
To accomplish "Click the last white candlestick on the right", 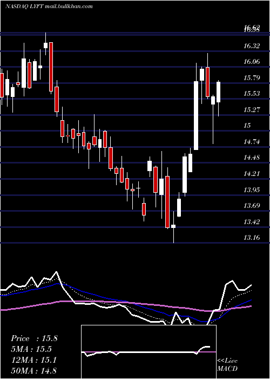I will 218,92.
